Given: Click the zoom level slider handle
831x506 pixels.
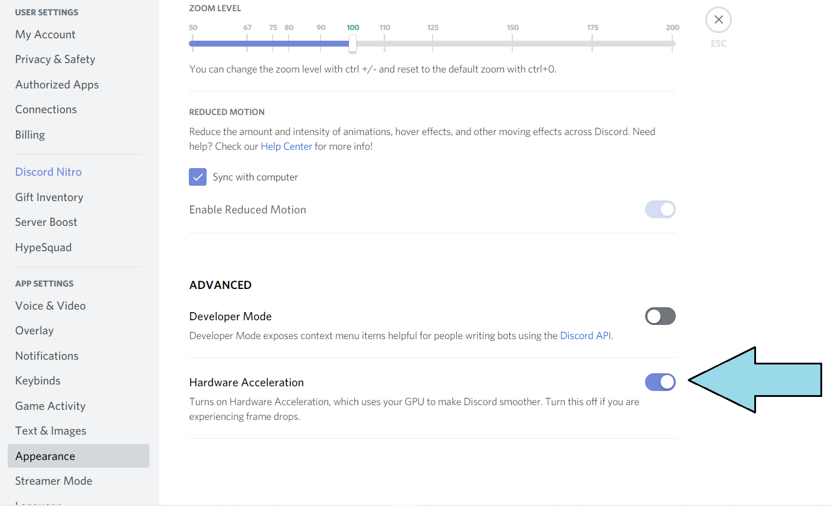Looking at the screenshot, I should (352, 43).
